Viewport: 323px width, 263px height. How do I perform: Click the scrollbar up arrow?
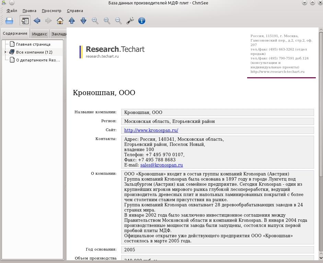(321, 30)
